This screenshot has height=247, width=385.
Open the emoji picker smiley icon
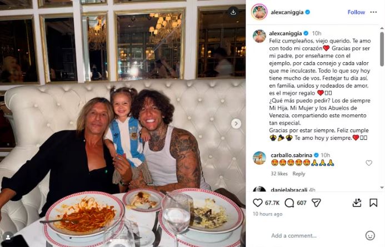370,235
